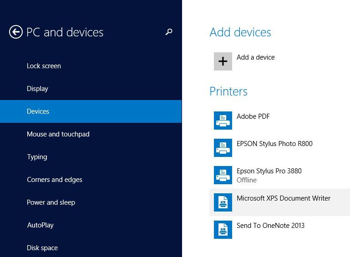This screenshot has height=257, width=350.
Task: Select the EPSON Stylus Photo R800 printer icon
Action: pos(223,148)
